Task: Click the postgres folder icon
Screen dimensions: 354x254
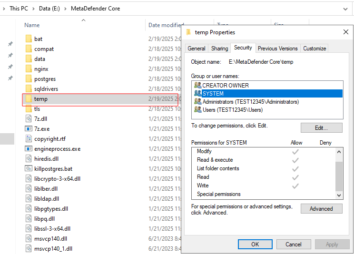Action: coord(29,78)
